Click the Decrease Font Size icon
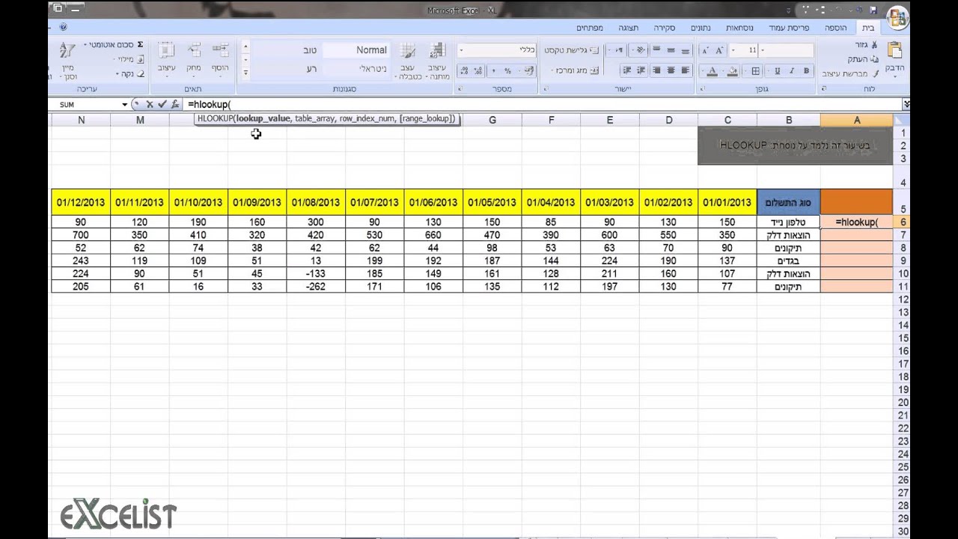Screen dimensions: 958x539 pyautogui.click(x=705, y=50)
